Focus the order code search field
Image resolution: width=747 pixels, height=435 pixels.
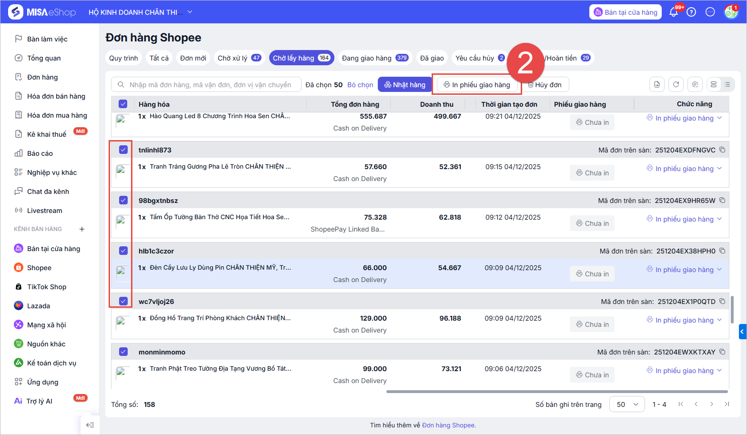(x=210, y=85)
